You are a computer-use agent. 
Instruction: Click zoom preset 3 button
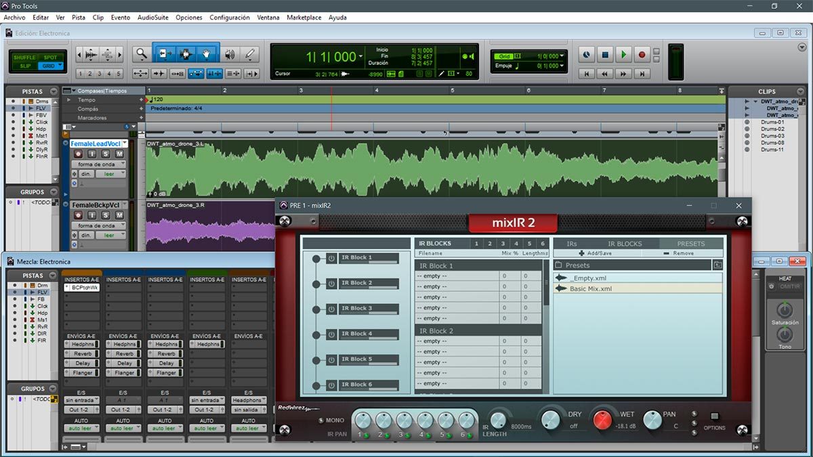click(x=99, y=74)
